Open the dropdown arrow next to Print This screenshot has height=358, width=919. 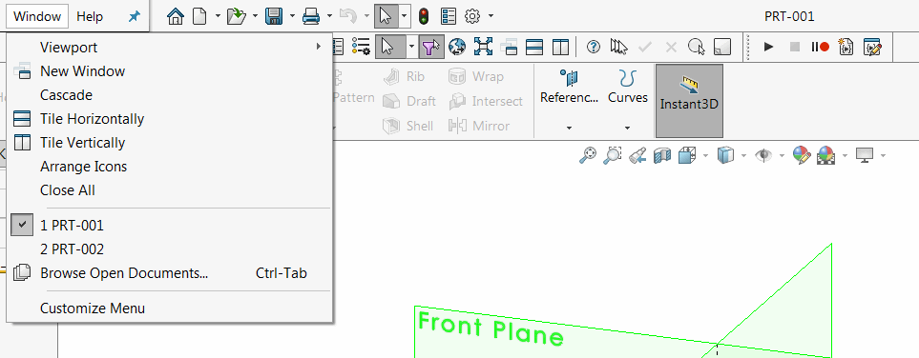pos(329,16)
